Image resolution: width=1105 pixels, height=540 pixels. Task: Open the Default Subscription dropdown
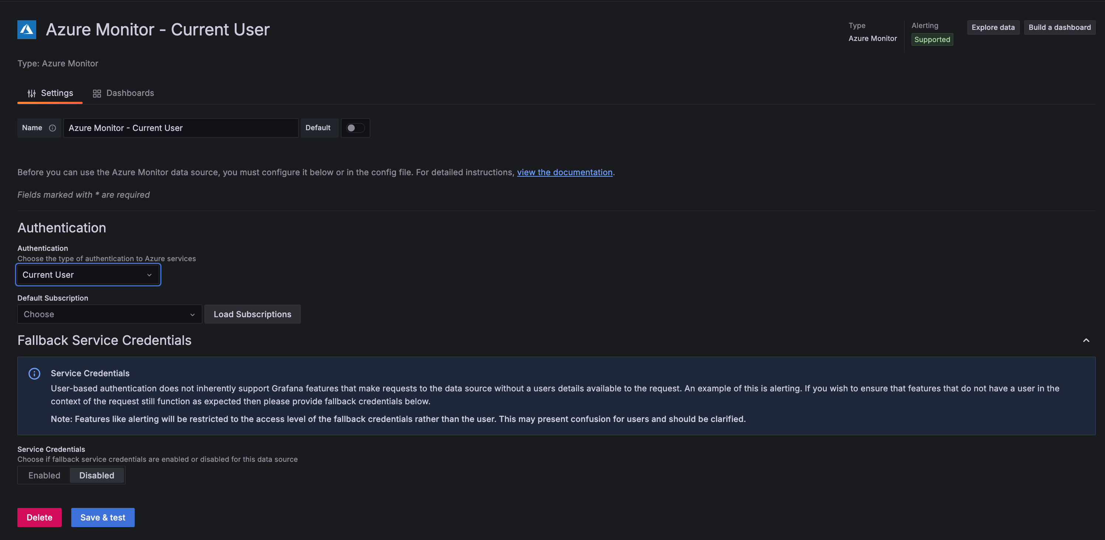[x=109, y=314]
